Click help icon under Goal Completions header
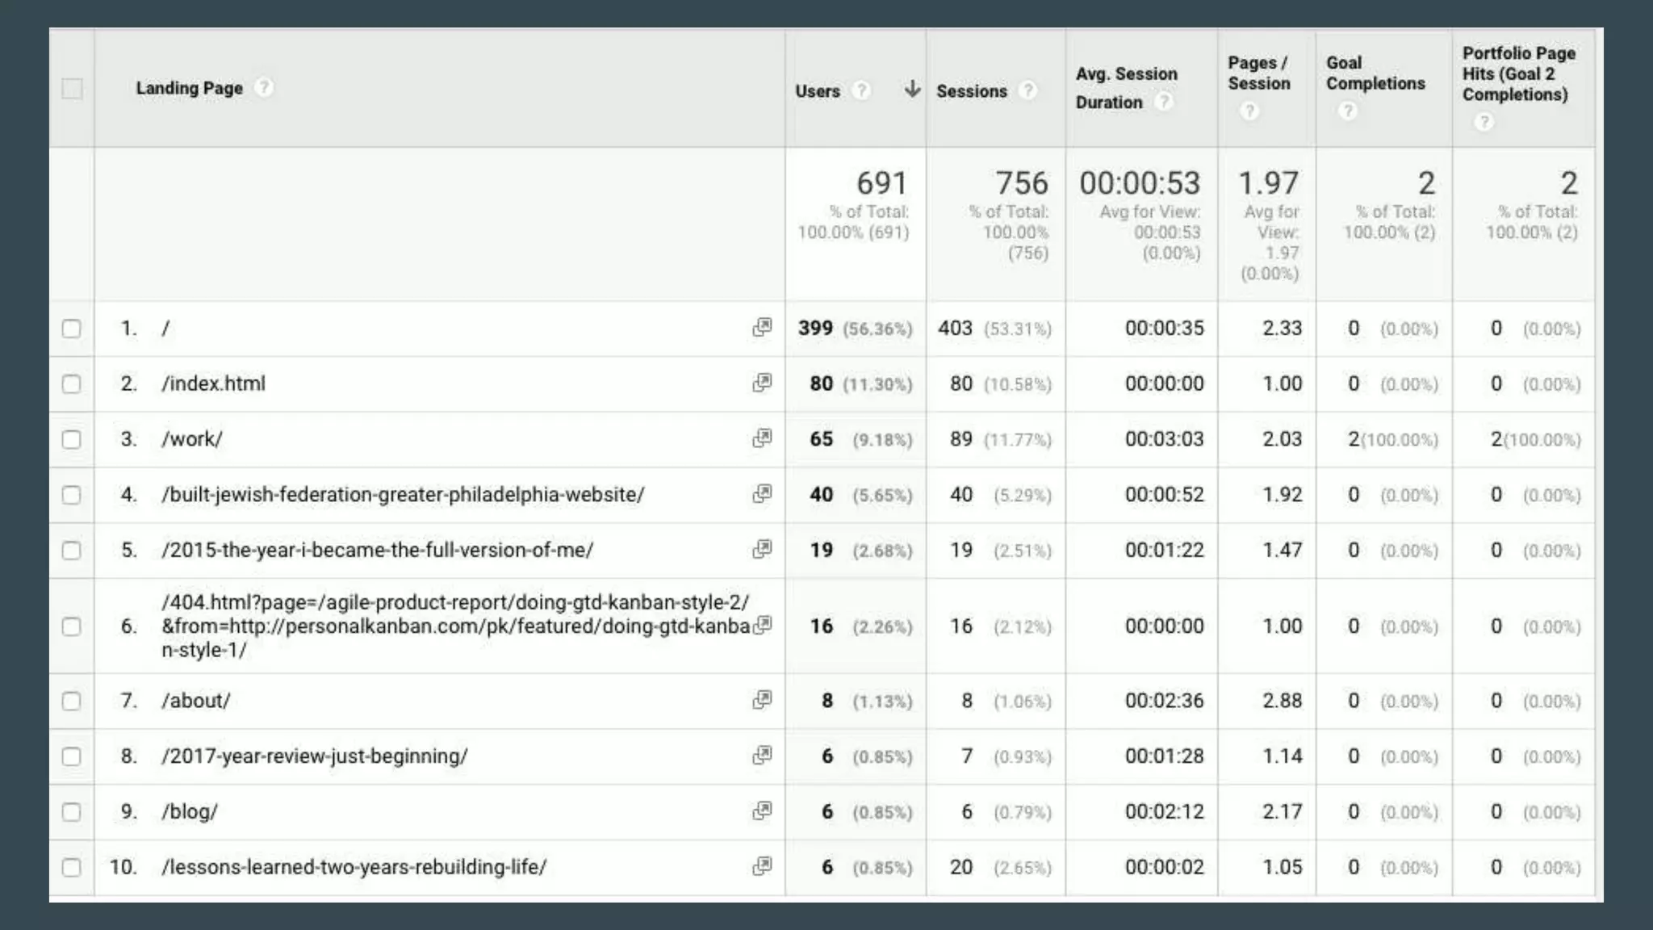 click(x=1347, y=111)
